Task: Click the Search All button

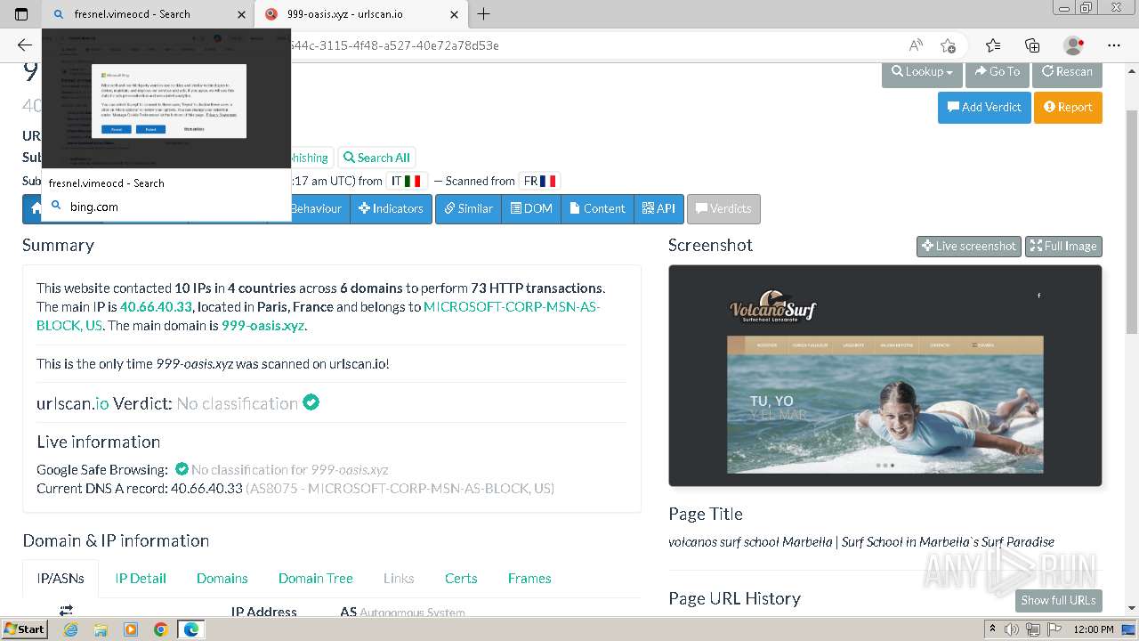Action: (376, 158)
